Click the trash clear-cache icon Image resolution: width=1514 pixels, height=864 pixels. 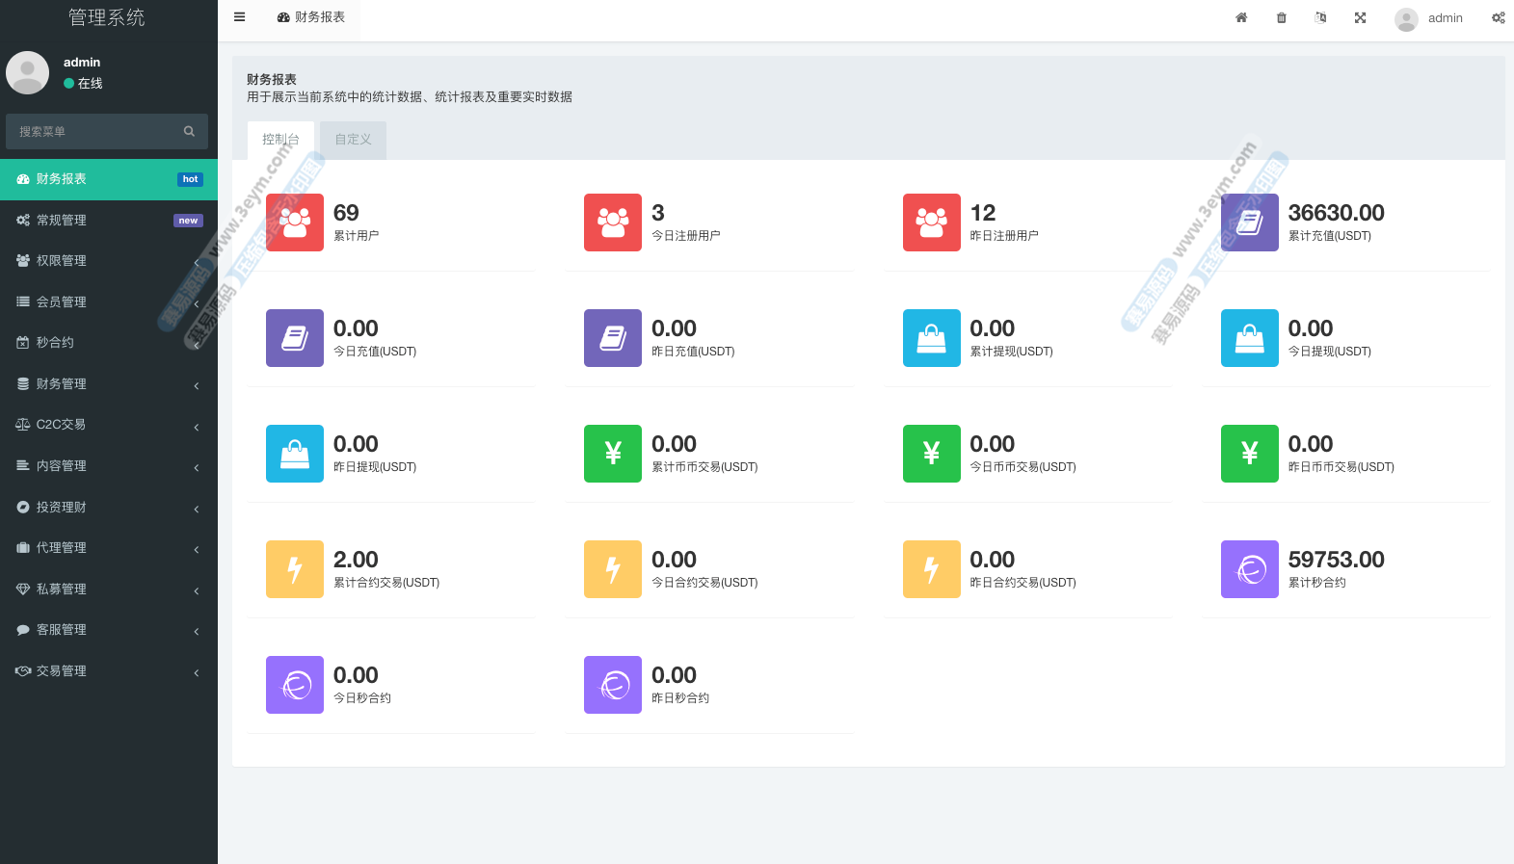coord(1281,17)
